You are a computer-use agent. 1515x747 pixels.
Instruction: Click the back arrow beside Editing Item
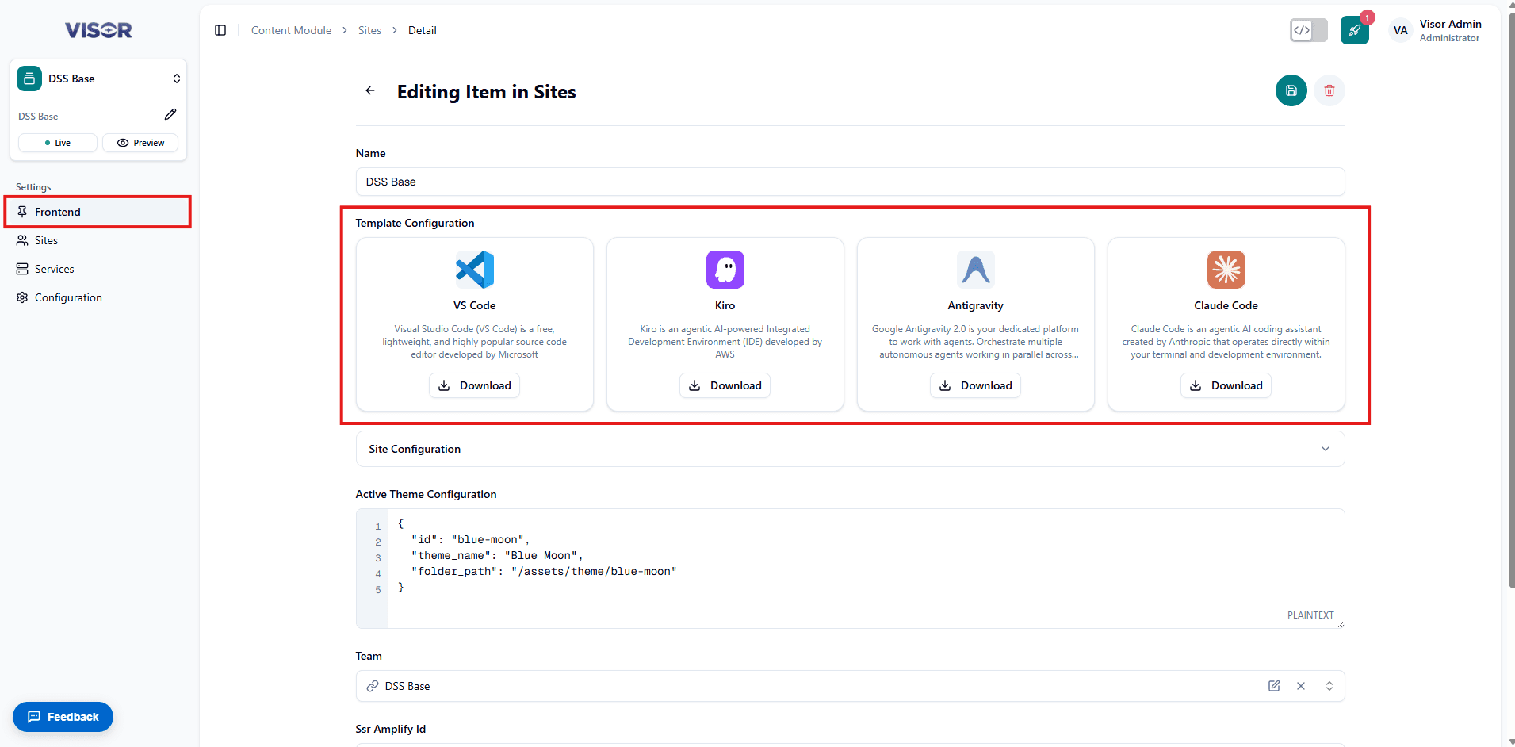[370, 90]
